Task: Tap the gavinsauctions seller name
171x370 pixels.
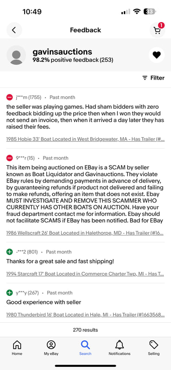Action: coord(62,52)
